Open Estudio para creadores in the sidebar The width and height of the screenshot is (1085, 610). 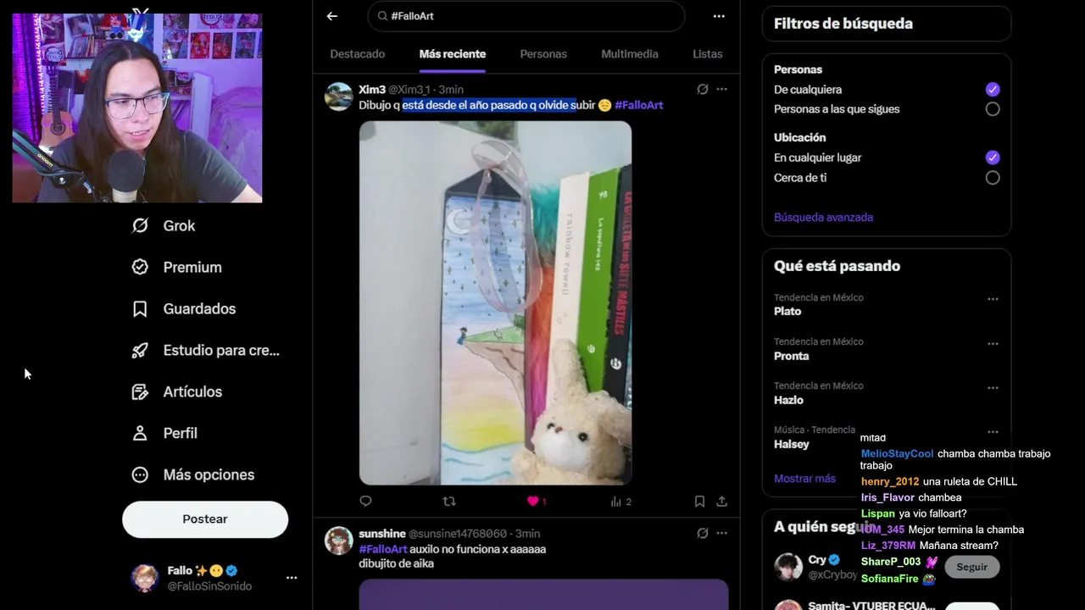[x=205, y=350]
